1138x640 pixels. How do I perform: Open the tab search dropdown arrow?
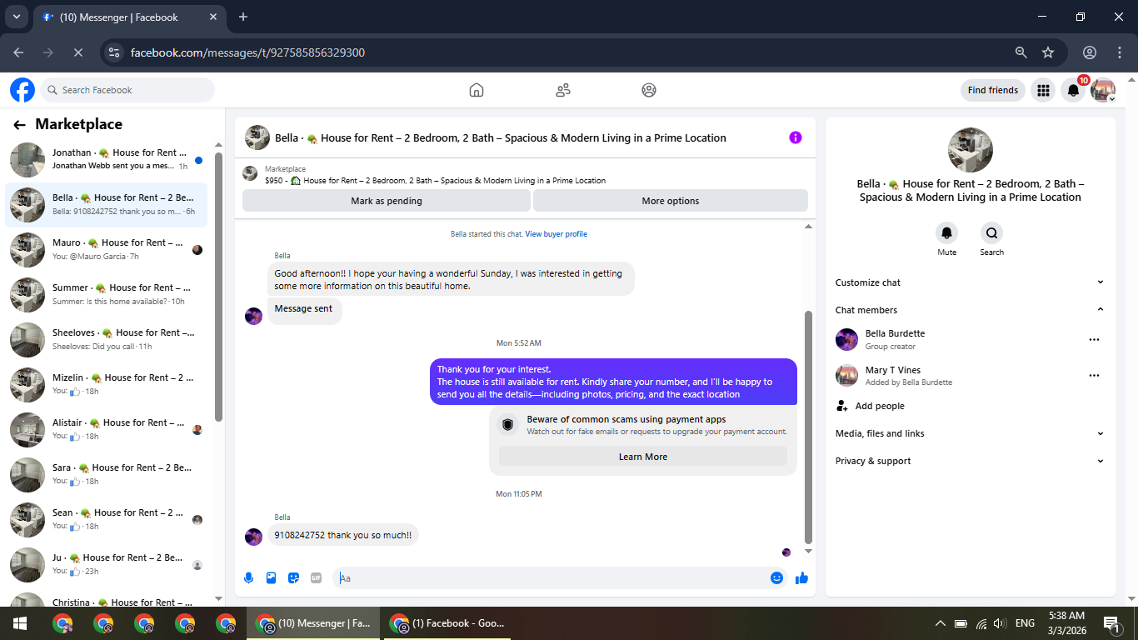(15, 17)
